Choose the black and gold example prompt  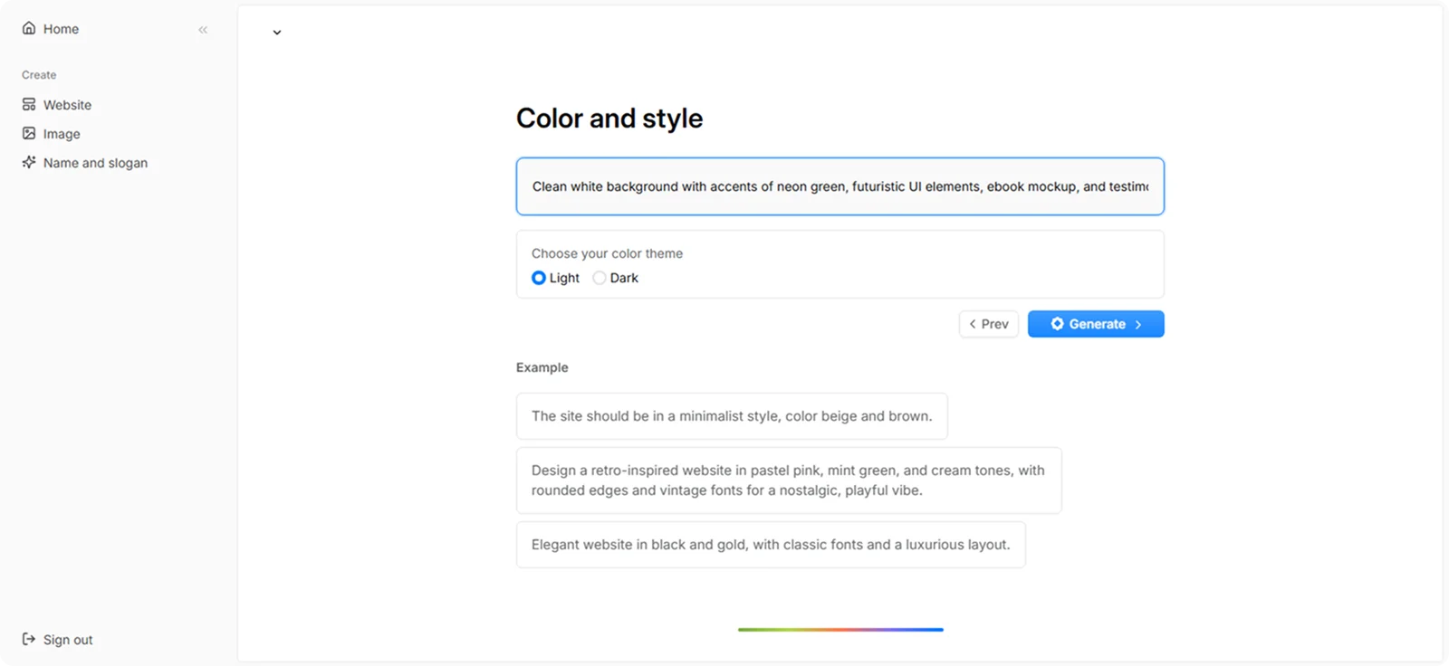771,545
